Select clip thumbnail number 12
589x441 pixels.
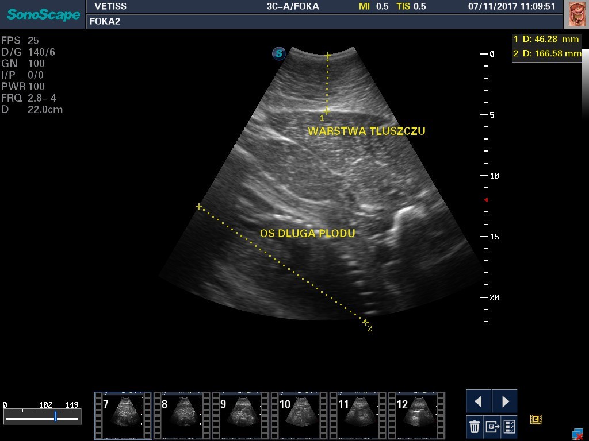[x=416, y=409]
